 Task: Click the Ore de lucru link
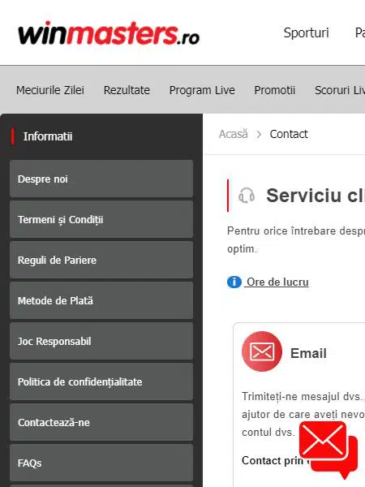tap(277, 282)
